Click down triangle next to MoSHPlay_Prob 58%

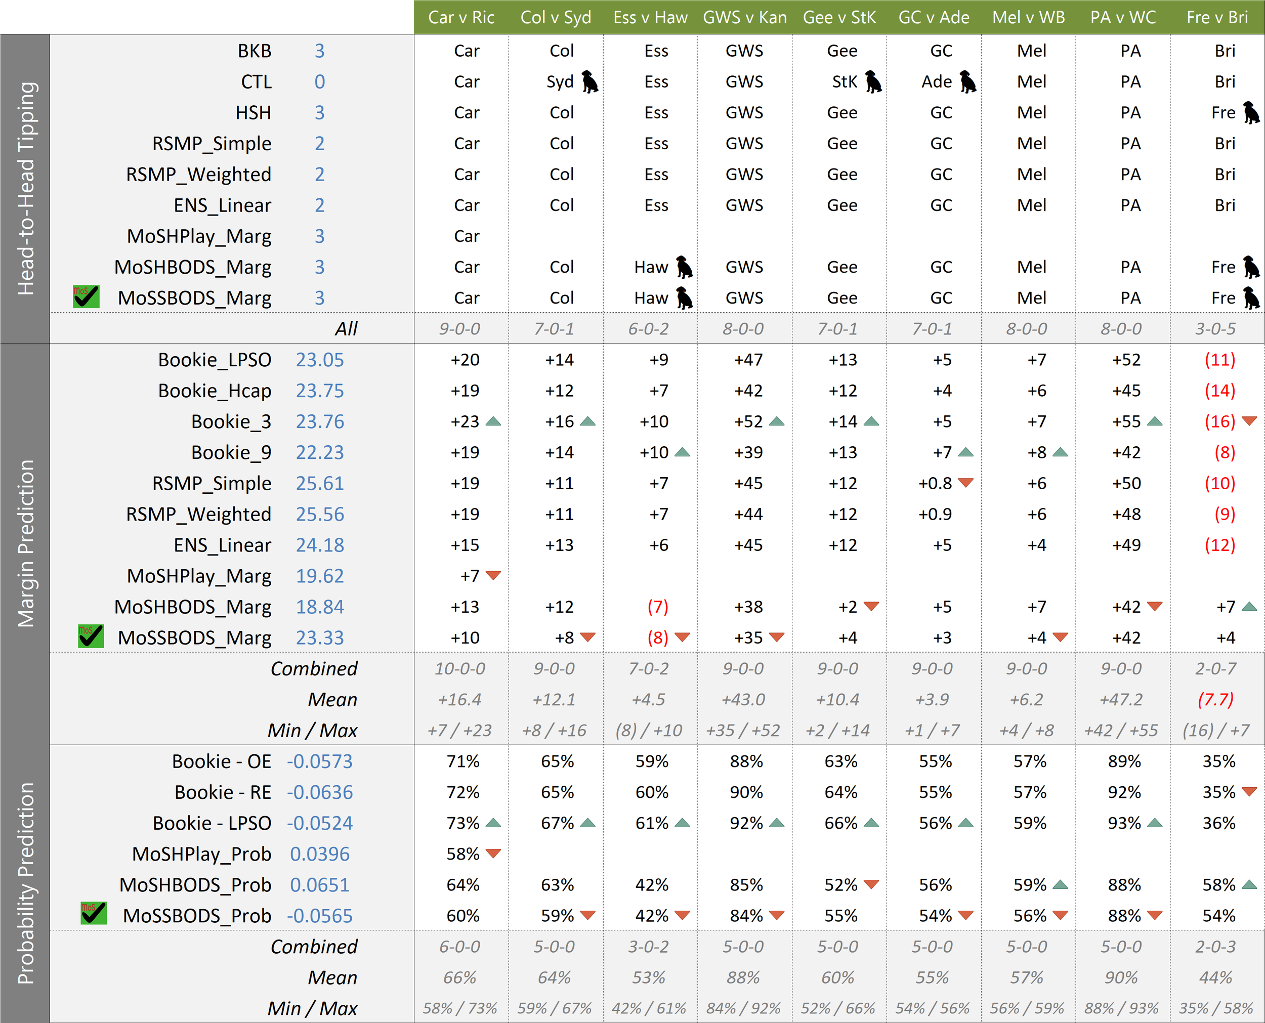click(493, 854)
